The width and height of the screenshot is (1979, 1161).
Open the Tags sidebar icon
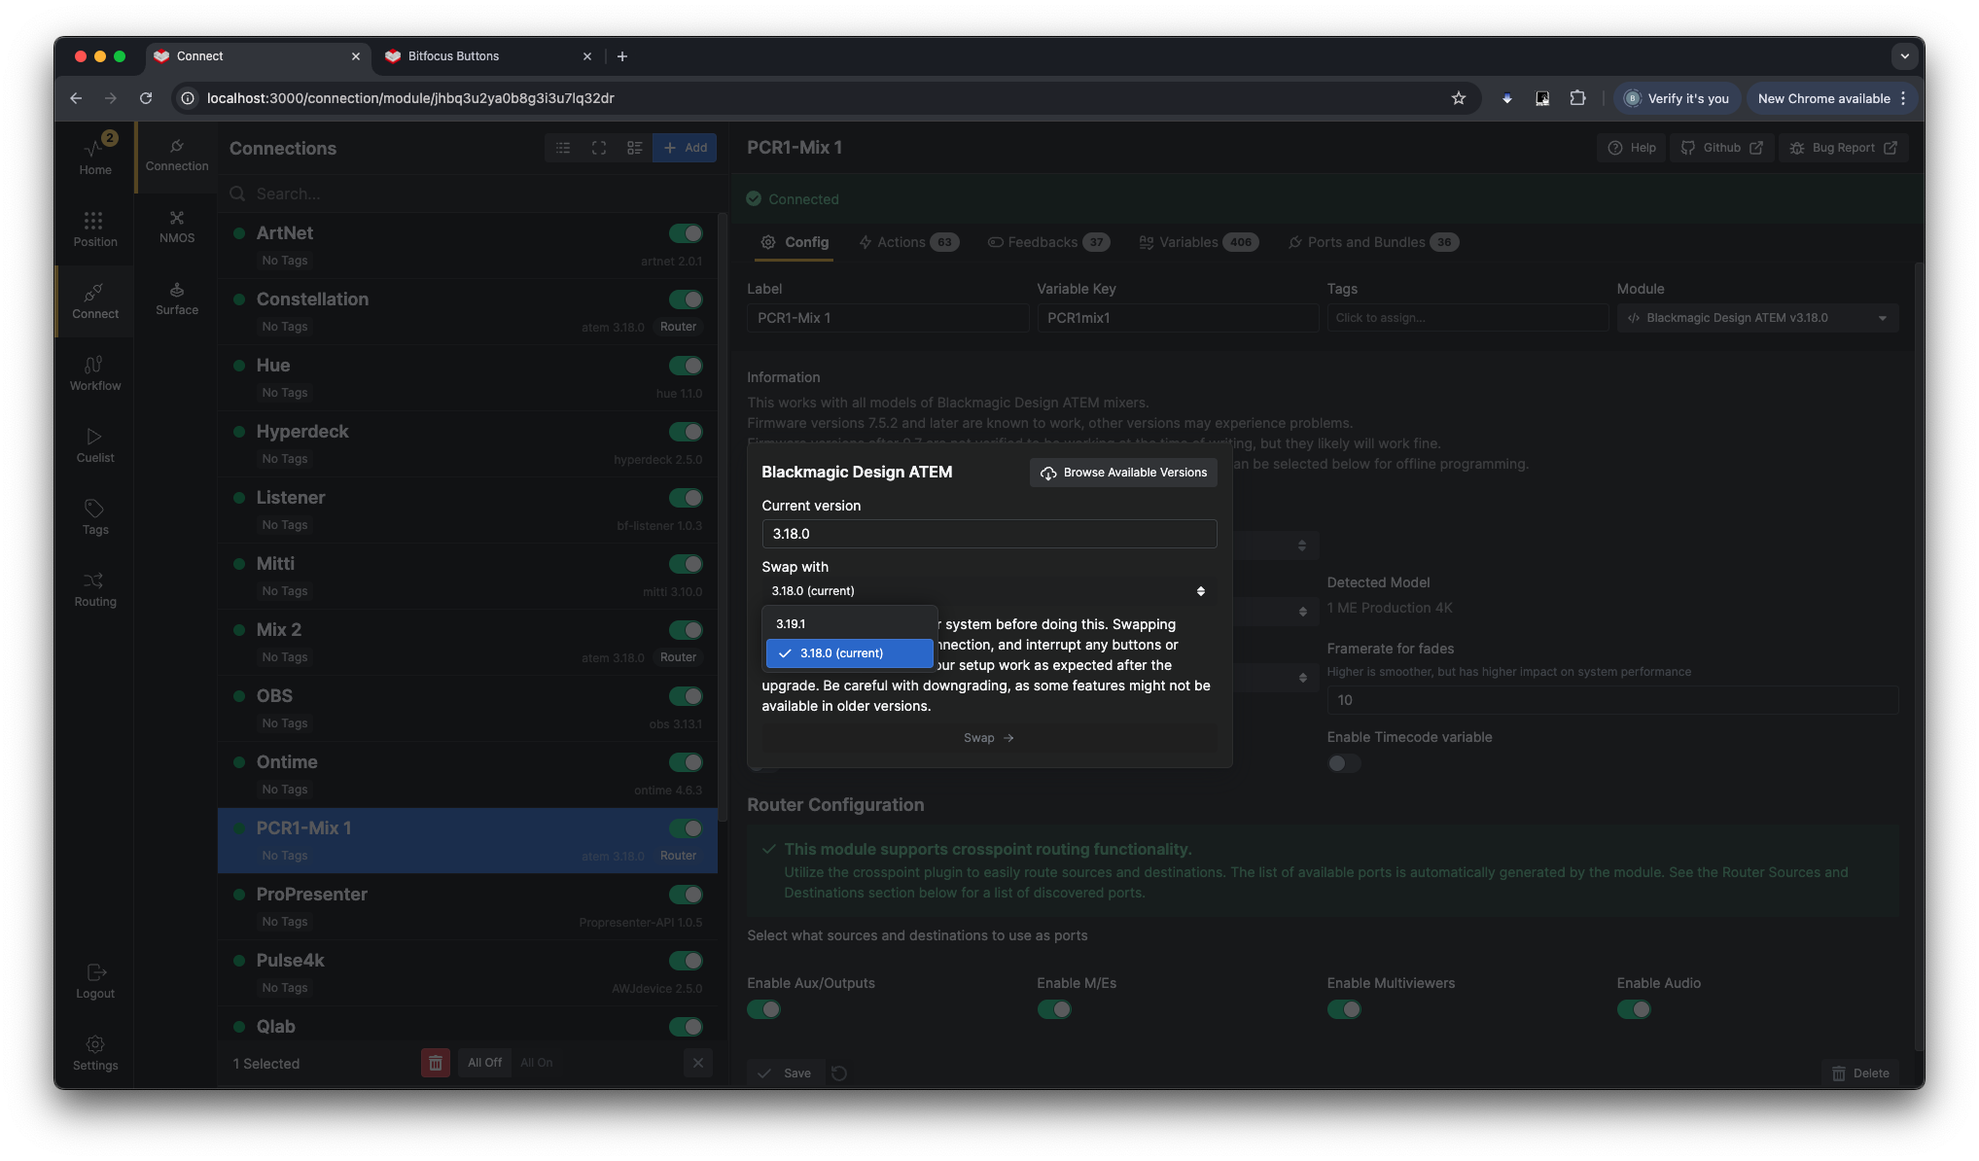tap(95, 516)
